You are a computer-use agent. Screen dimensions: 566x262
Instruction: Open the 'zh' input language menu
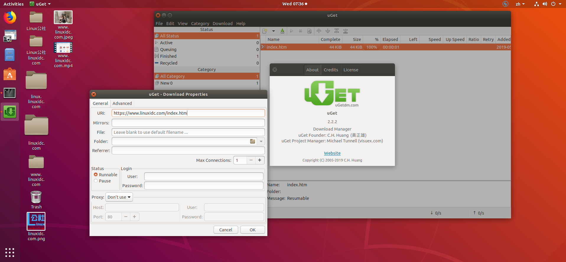click(x=520, y=4)
